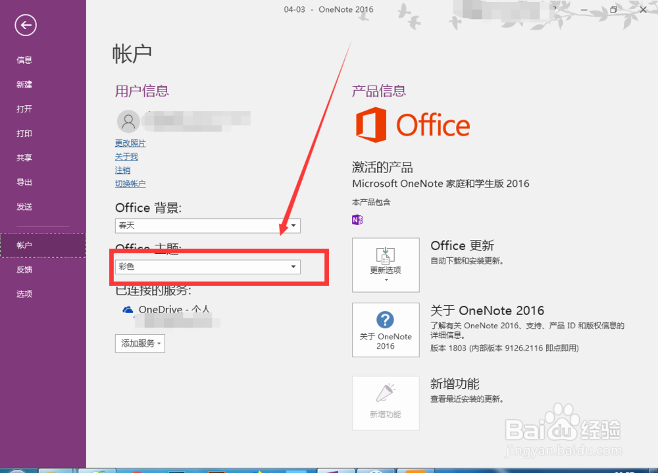Screen dimensions: 658x473
Task: Expand the 添加服务 dropdown button
Action: point(139,343)
